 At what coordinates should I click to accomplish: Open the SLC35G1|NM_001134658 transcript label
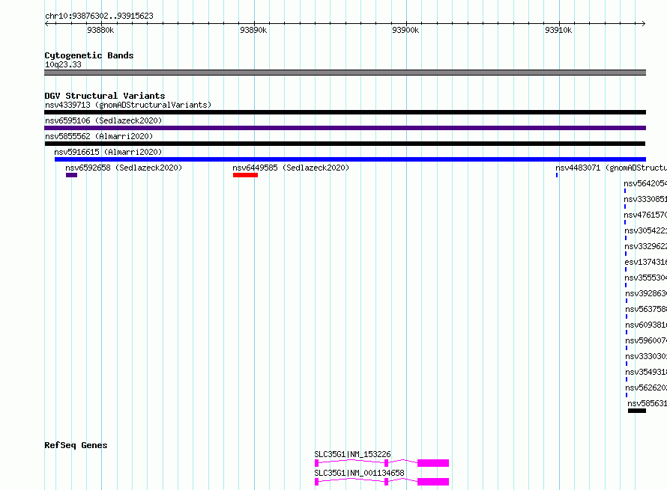[360, 473]
